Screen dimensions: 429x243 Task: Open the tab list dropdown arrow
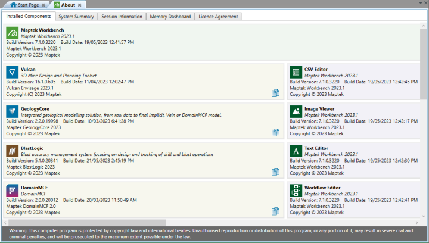click(421, 3)
